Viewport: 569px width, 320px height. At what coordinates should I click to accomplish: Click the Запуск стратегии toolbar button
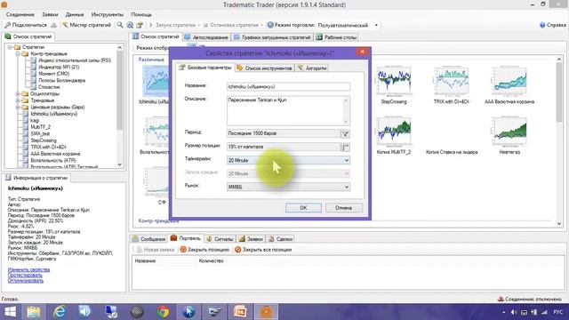[174, 25]
